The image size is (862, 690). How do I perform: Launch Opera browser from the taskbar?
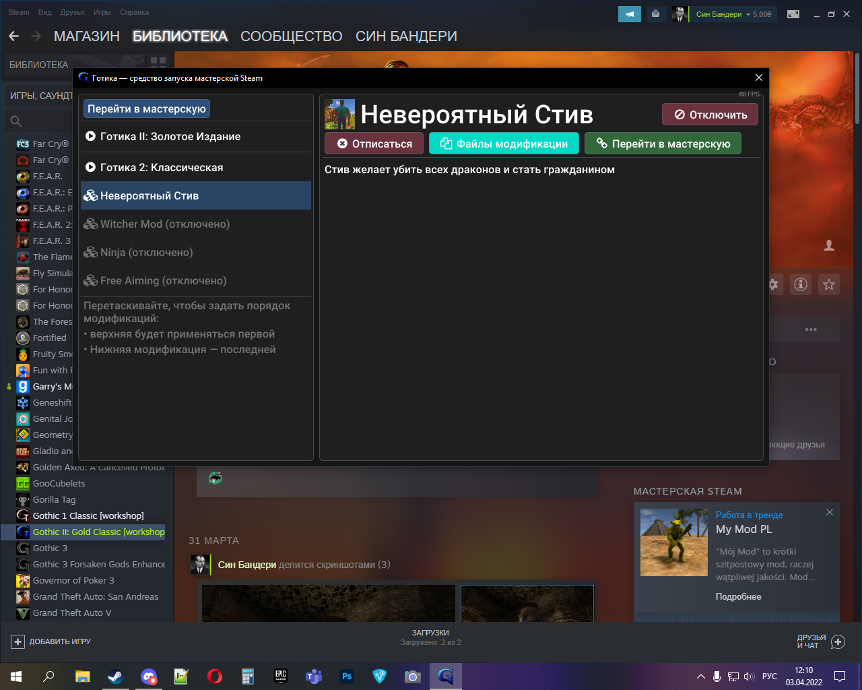point(214,677)
